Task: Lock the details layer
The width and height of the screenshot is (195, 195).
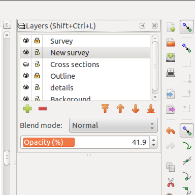Action: 37,87
